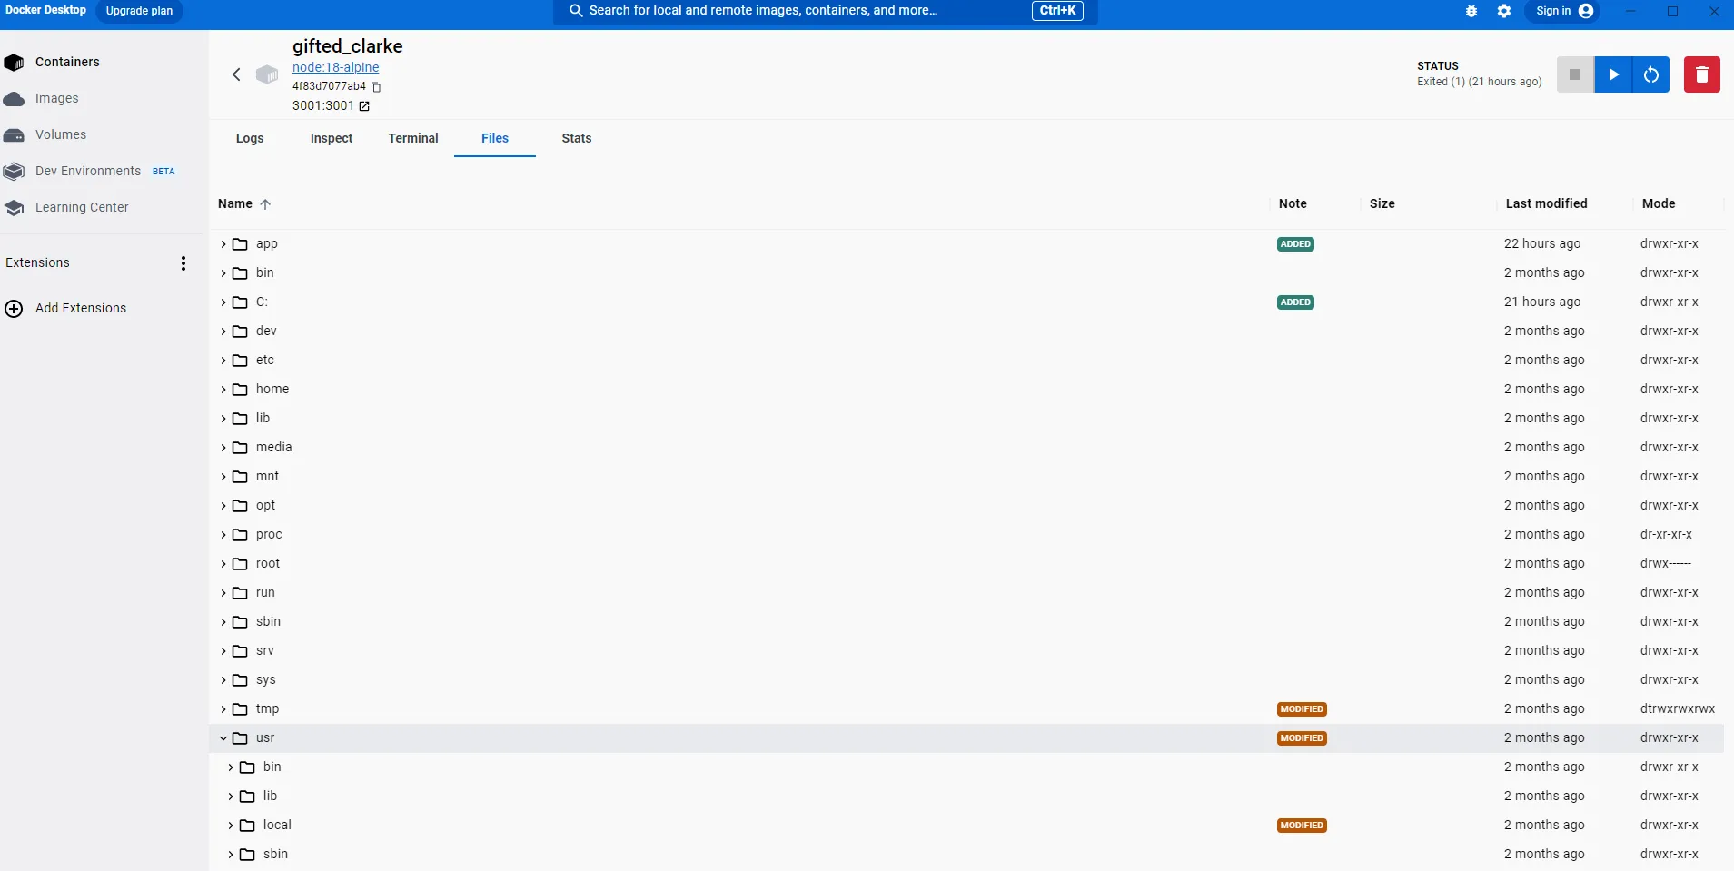Open the Volumes section icon
Screen dimensions: 1734x871
point(14,135)
